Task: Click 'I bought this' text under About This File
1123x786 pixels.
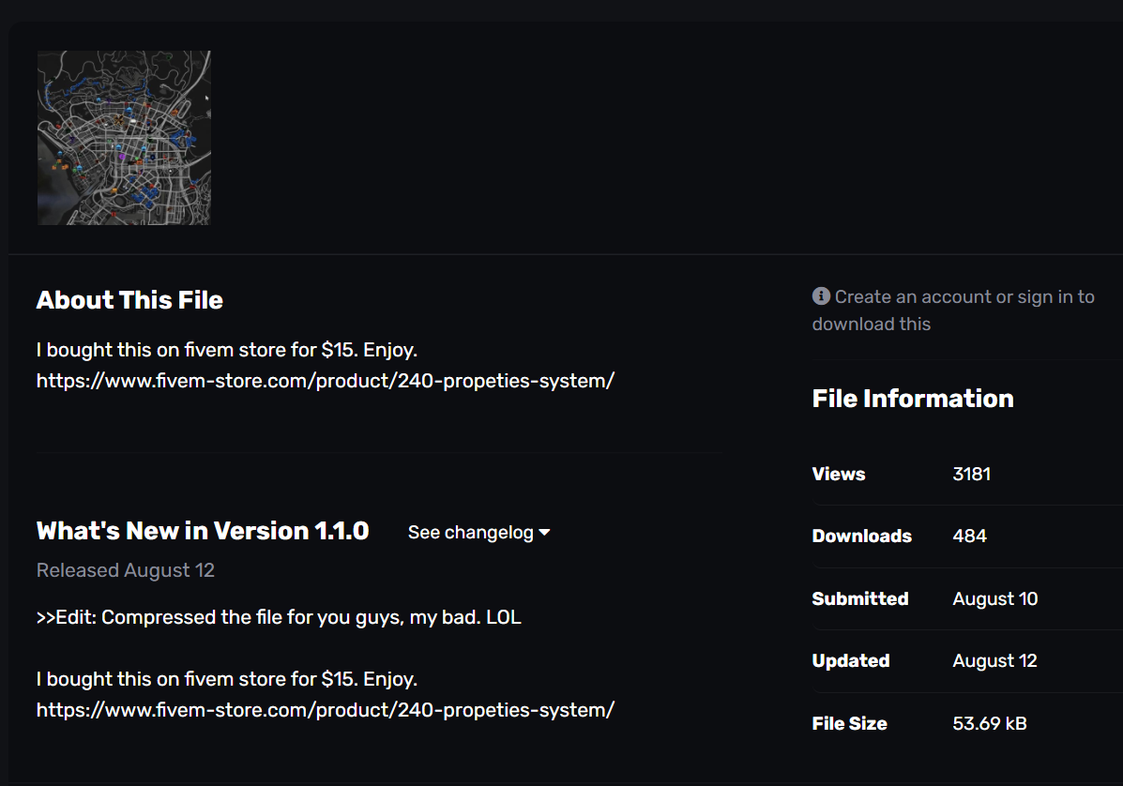Action: click(227, 350)
